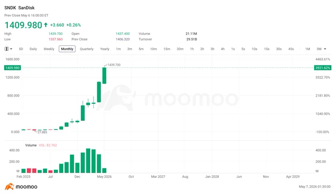Click the 3921.62% percent axis label

pyautogui.click(x=323, y=67)
